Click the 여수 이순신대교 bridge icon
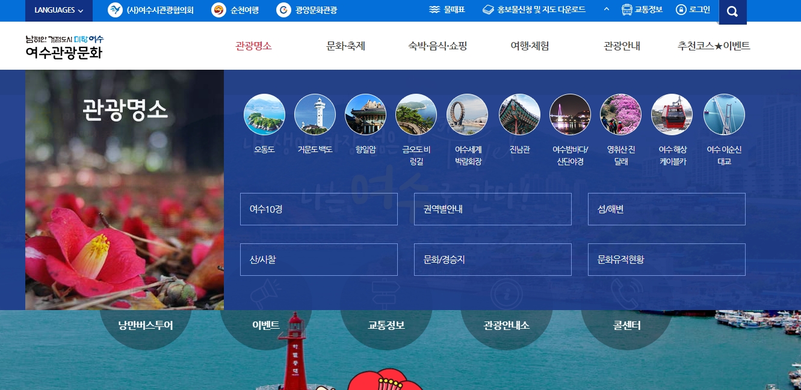Screen dimensions: 801x390 click(x=724, y=114)
